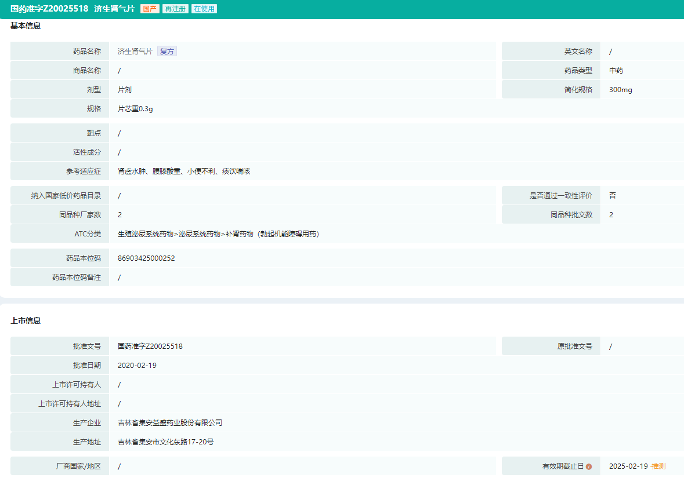Click the 简化规格 value 300mg
Screen dimensions: 684x478
pyautogui.click(x=621, y=90)
